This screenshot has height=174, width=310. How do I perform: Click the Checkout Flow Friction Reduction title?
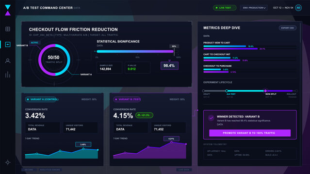pos(73,29)
